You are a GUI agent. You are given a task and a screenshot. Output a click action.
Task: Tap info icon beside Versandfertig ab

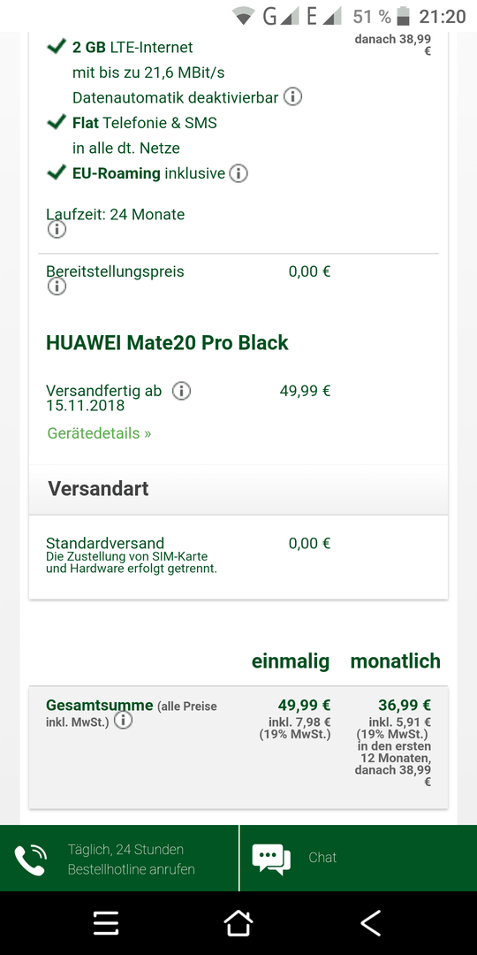pyautogui.click(x=181, y=391)
